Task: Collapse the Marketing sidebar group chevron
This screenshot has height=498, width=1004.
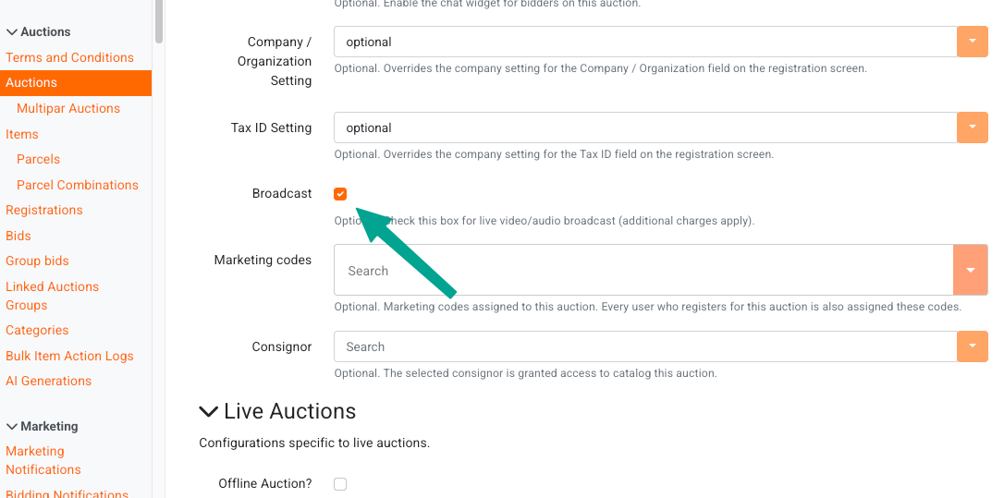Action: 11,426
